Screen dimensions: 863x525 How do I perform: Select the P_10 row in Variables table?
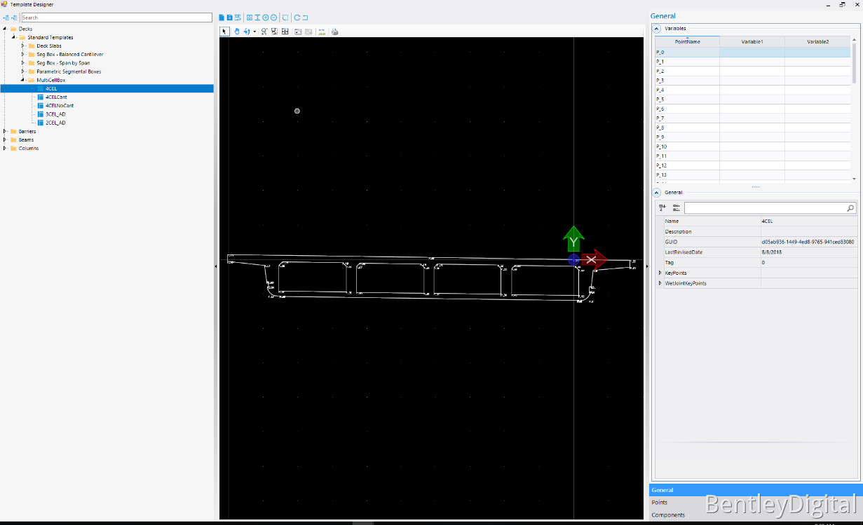point(752,146)
